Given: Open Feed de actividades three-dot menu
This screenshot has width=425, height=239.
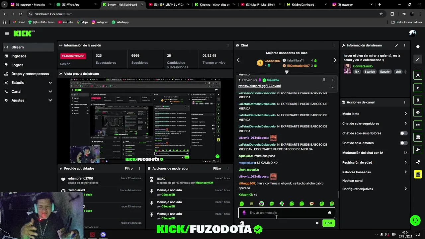Looking at the screenshot, I should coord(140,169).
